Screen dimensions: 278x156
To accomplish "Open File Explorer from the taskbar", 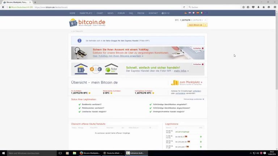I will tap(75, 153).
